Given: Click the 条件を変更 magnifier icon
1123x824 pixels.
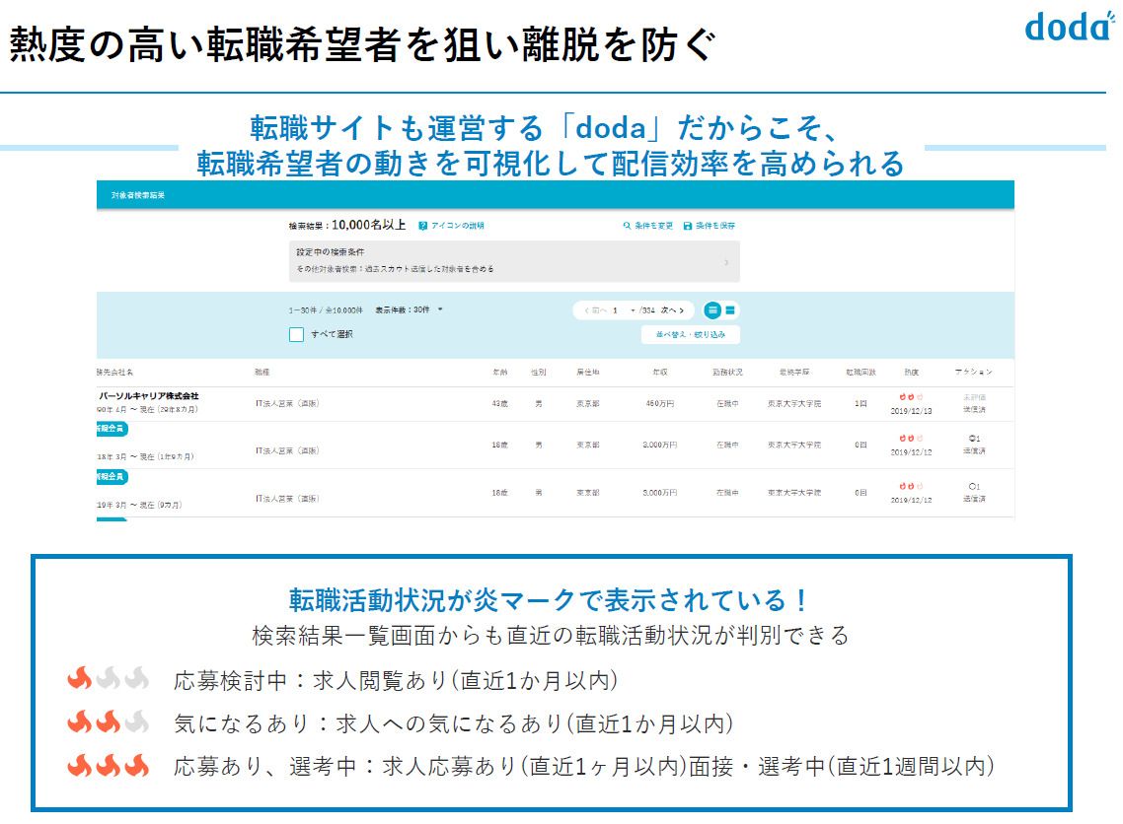Looking at the screenshot, I should [627, 226].
